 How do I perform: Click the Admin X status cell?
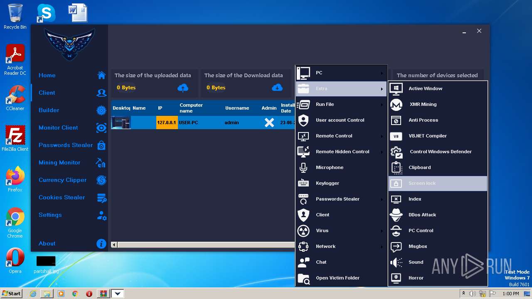(269, 123)
